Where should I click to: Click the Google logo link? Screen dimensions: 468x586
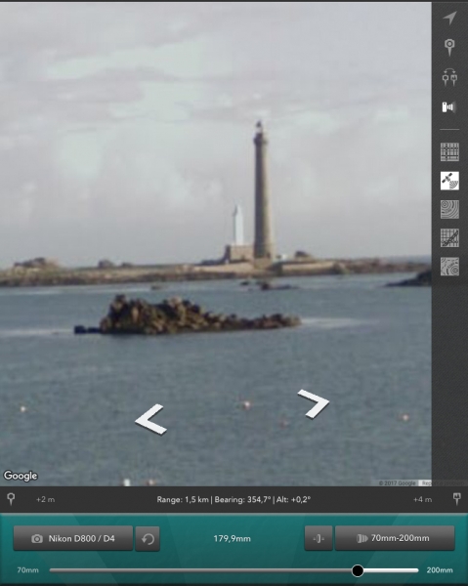click(21, 476)
